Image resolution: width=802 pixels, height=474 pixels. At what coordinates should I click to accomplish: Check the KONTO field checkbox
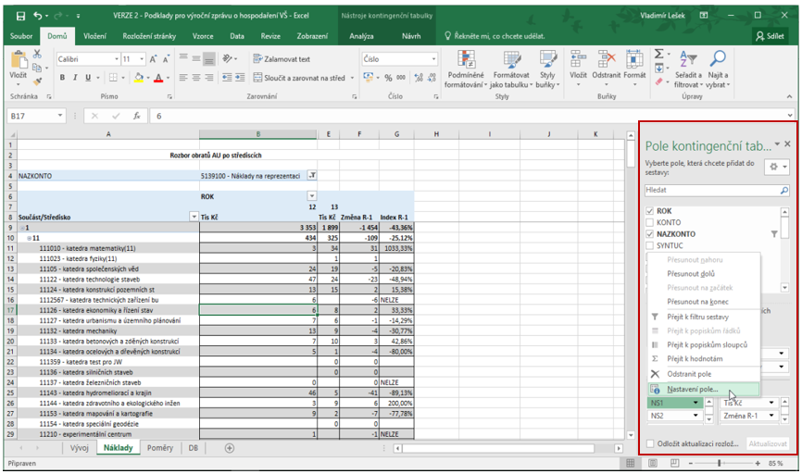click(x=649, y=222)
